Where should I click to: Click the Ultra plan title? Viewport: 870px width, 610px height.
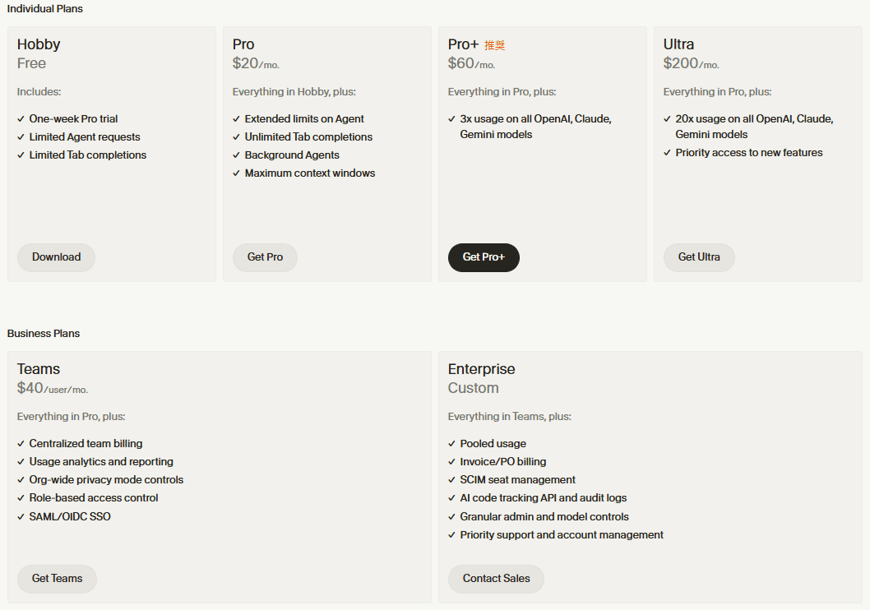pos(678,44)
